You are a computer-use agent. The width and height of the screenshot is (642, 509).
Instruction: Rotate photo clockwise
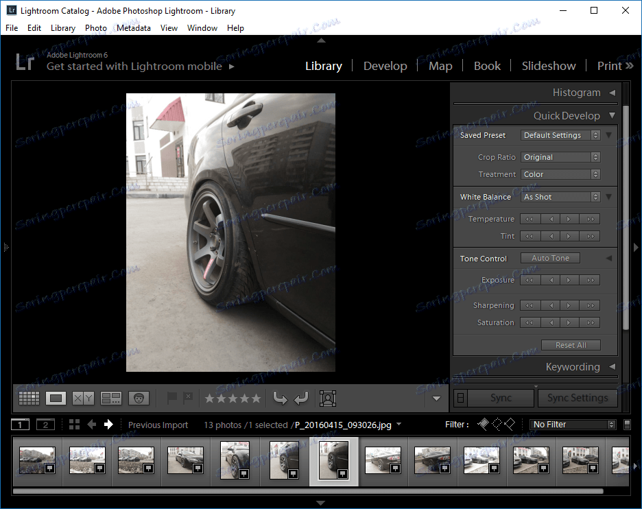(x=301, y=398)
